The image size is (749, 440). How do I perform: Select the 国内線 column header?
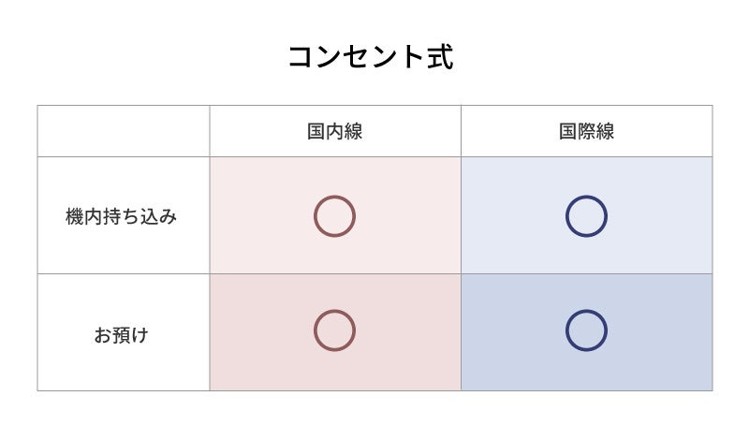334,131
